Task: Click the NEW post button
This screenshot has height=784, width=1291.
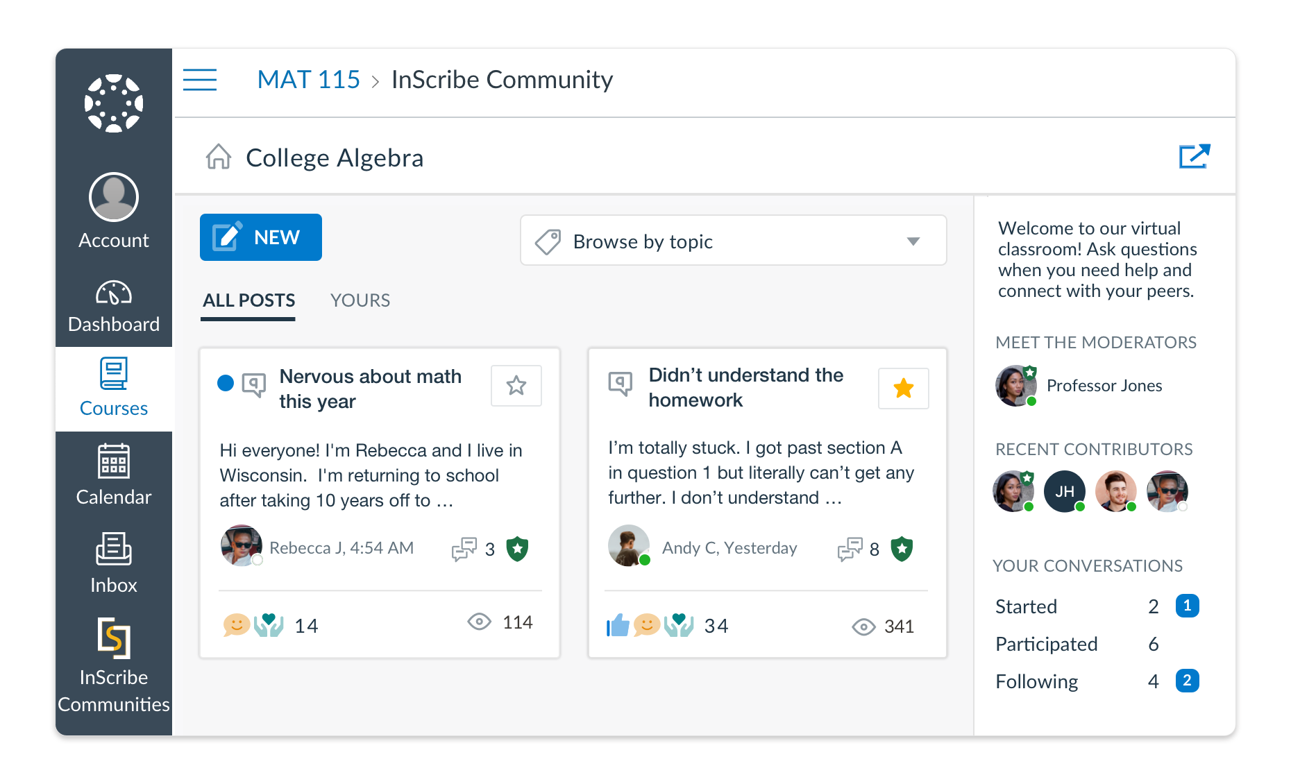Action: pyautogui.click(x=260, y=237)
